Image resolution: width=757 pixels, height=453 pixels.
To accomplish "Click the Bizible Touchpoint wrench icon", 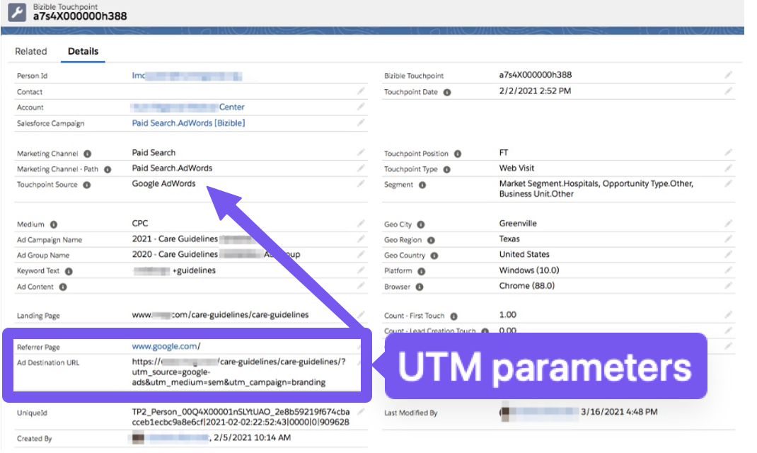I will point(17,12).
